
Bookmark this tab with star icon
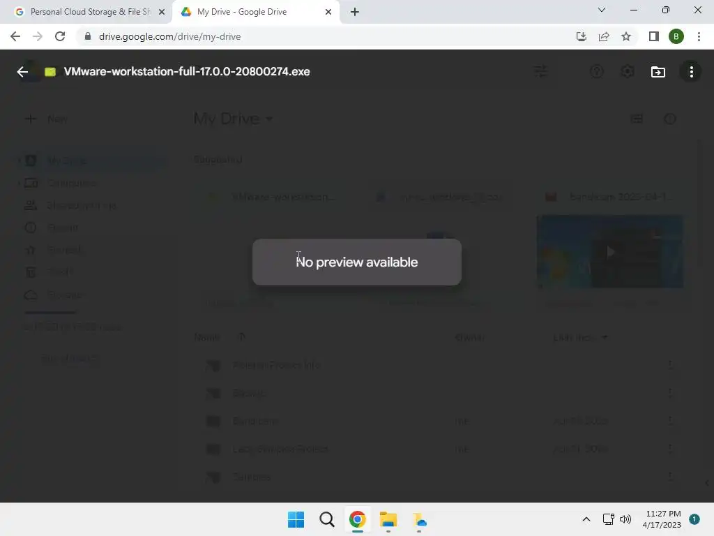pyautogui.click(x=626, y=36)
